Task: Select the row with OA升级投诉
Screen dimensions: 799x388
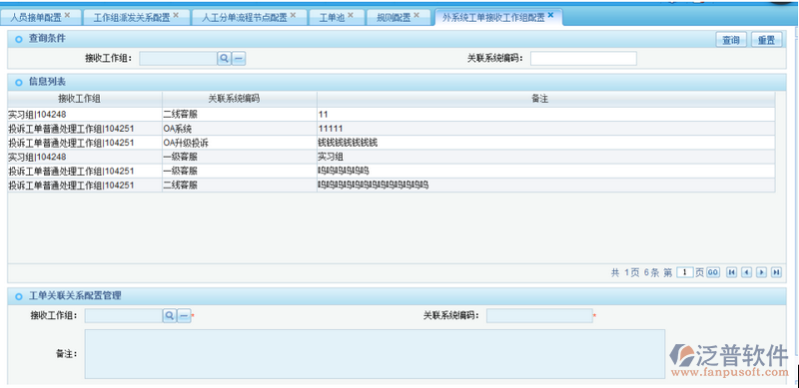Action: [392, 143]
